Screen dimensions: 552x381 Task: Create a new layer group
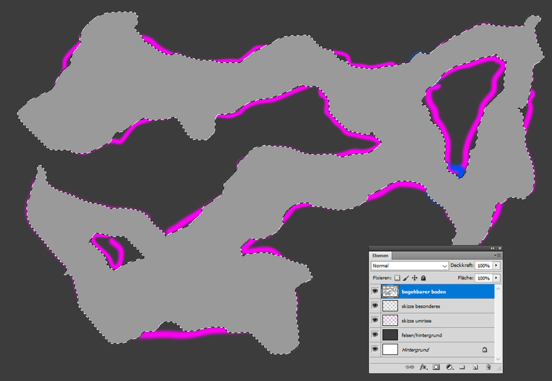pos(462,367)
